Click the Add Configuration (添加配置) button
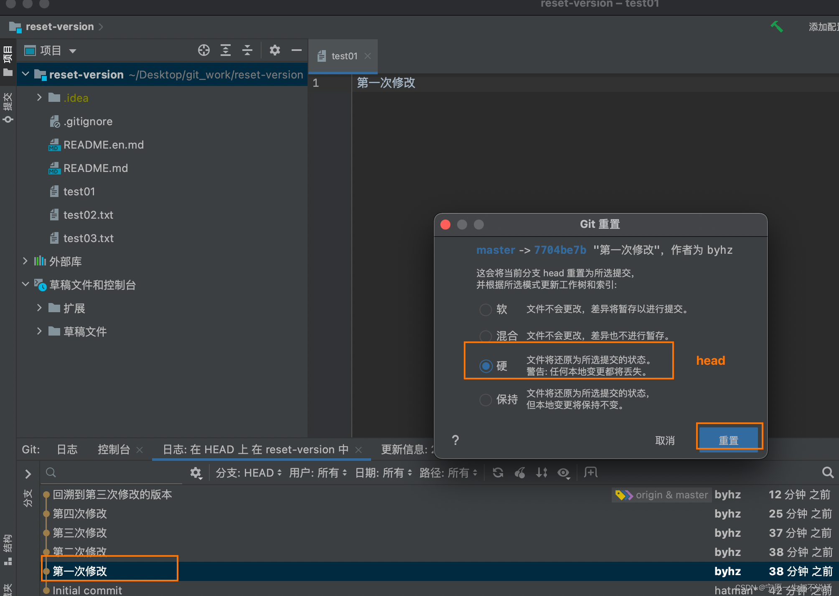The height and width of the screenshot is (596, 839). (x=824, y=27)
